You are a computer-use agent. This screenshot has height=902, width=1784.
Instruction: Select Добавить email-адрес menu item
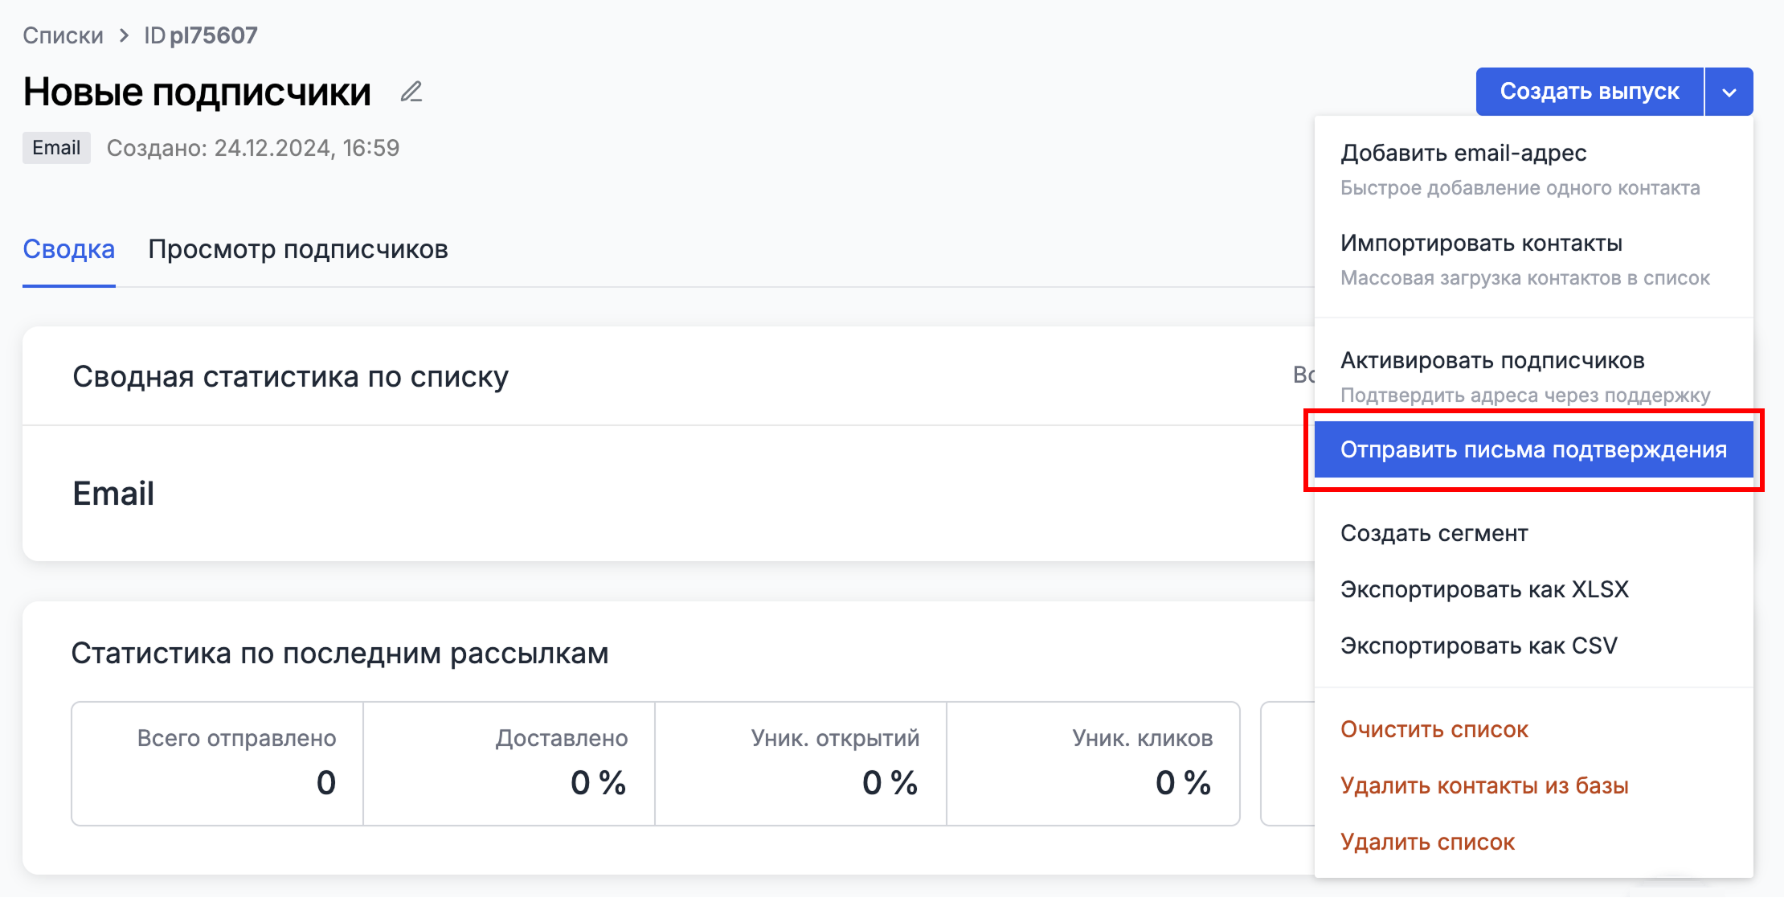pos(1463,153)
